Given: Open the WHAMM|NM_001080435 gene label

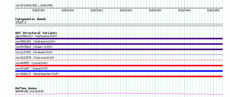Looking at the screenshot, I should [x=29, y=91].
